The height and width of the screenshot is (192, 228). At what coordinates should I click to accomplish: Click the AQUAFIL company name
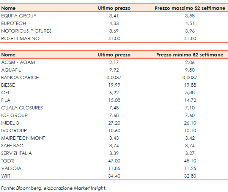[x=12, y=70]
